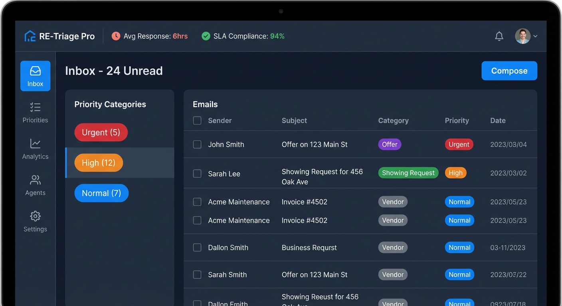Click the SLA Compliance checkmark icon

pos(206,36)
